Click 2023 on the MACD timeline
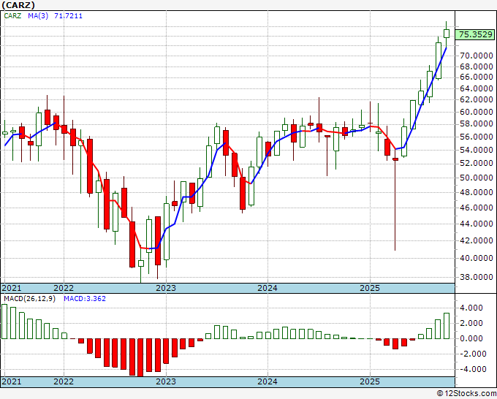The width and height of the screenshot is (497, 399). [166, 381]
